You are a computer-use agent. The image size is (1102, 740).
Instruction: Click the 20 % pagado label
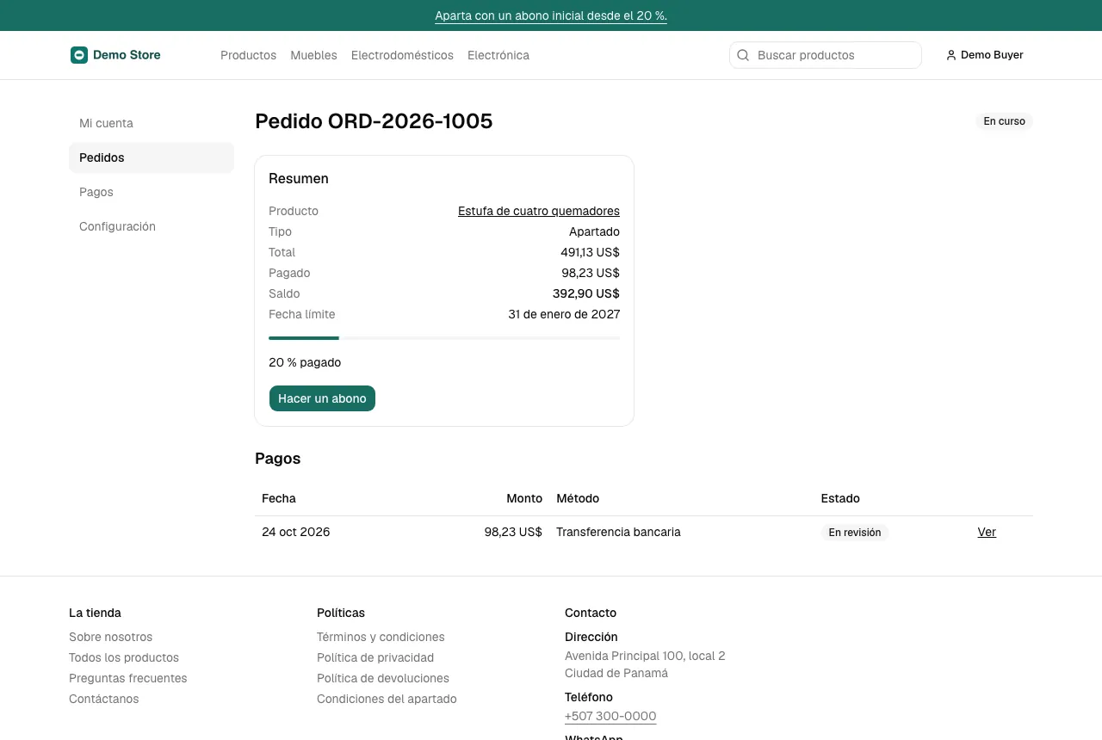click(x=305, y=362)
